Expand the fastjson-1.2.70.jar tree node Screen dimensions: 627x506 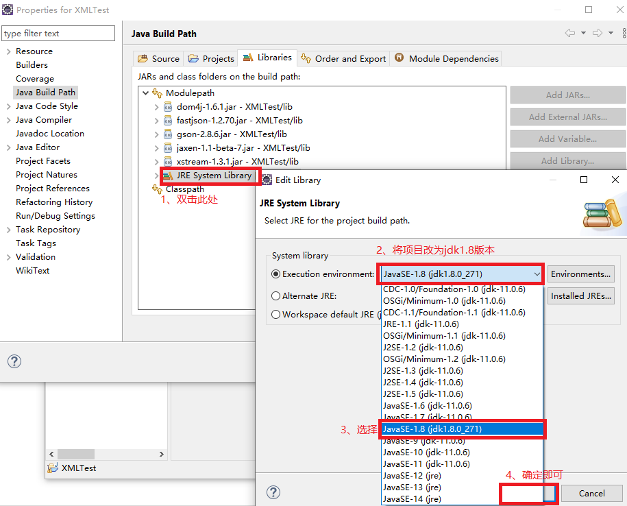(156, 121)
